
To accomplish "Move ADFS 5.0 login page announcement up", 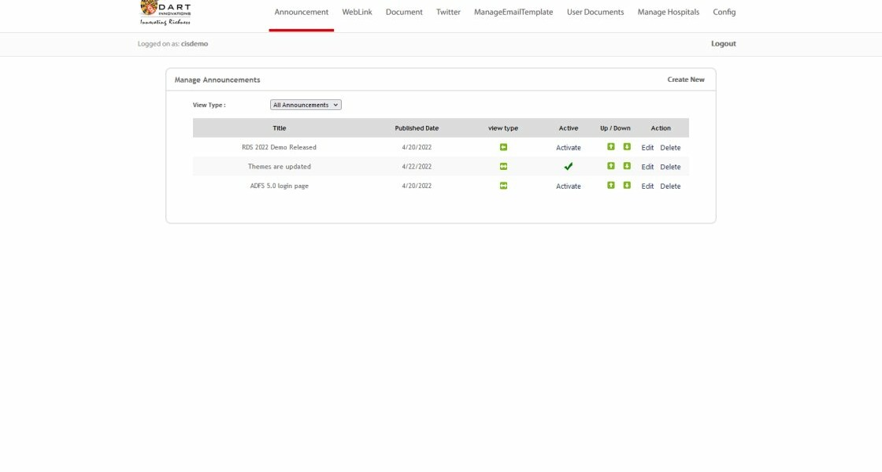I will pos(611,186).
